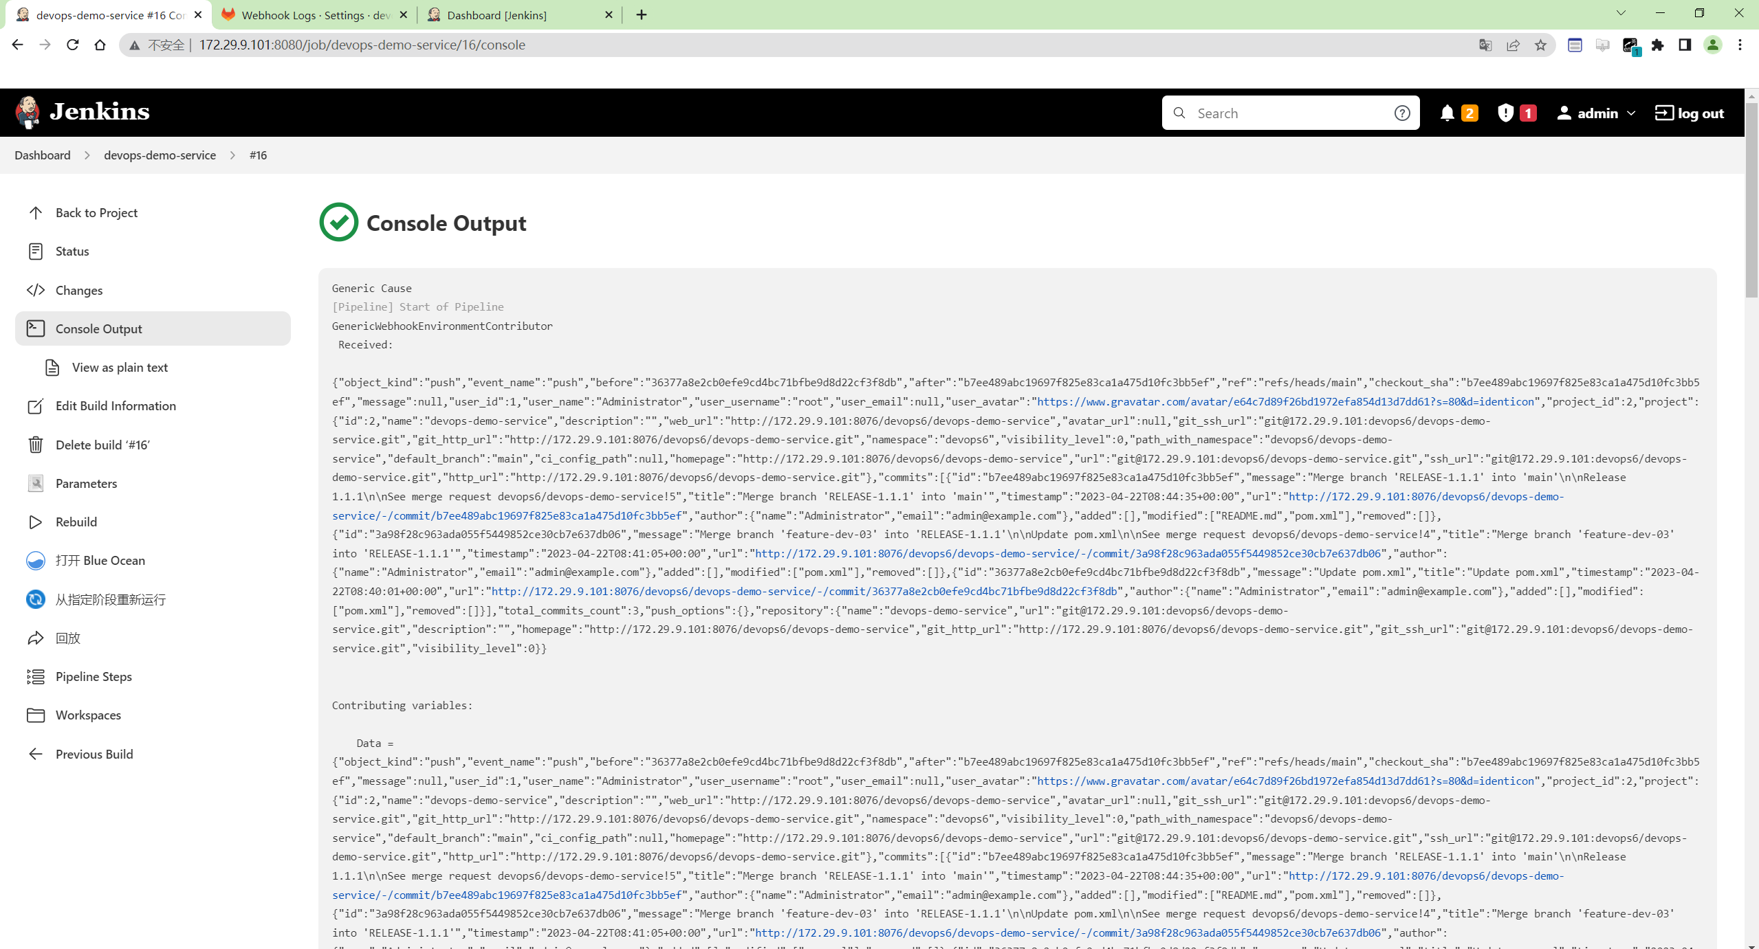1759x949 pixels.
Task: Click the translate page icon in address bar
Action: (x=1485, y=45)
